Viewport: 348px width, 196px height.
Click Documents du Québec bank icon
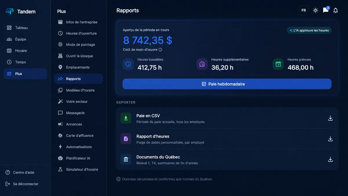(x=126, y=159)
